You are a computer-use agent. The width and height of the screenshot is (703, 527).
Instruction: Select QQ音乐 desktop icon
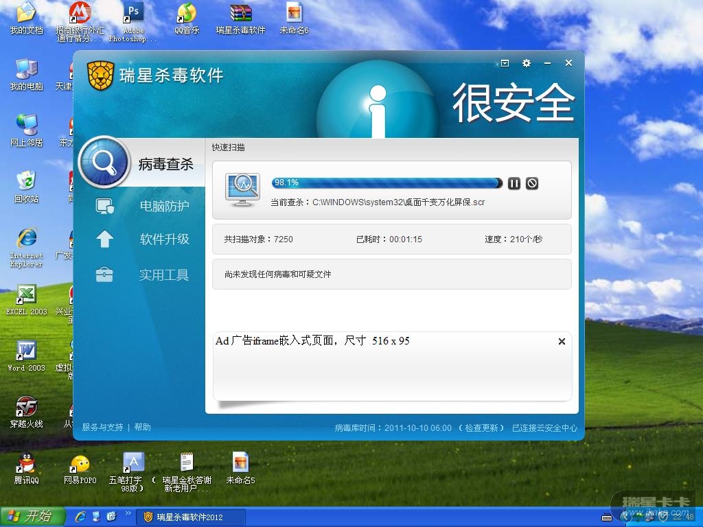(187, 19)
